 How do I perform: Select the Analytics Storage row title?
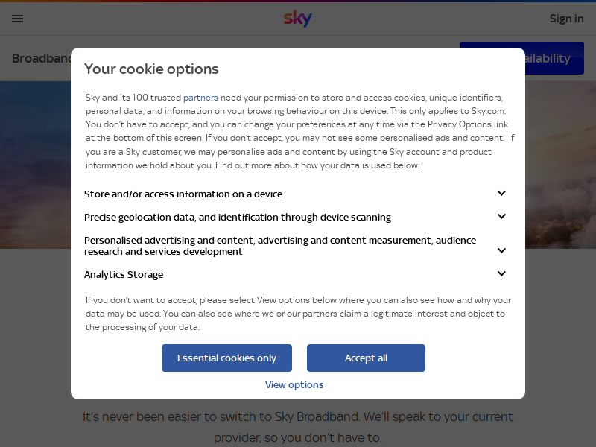click(124, 274)
